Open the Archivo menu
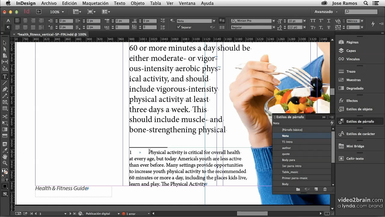The image size is (385, 217). click(x=49, y=3)
